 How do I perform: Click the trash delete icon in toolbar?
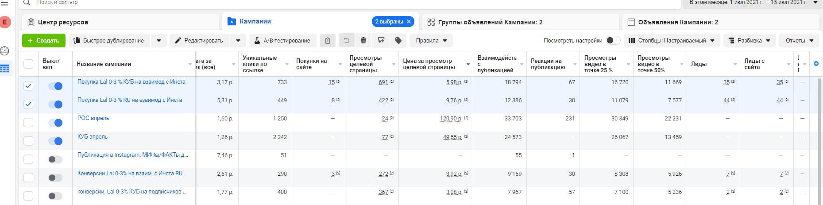click(363, 41)
